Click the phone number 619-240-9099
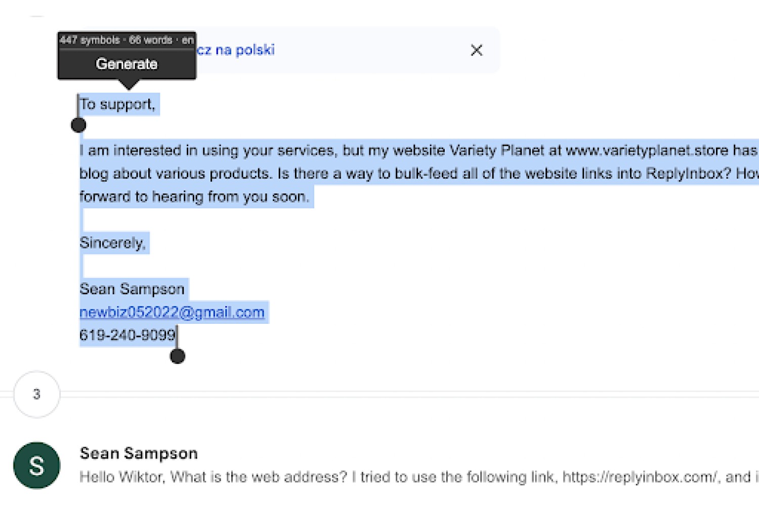 coord(128,335)
